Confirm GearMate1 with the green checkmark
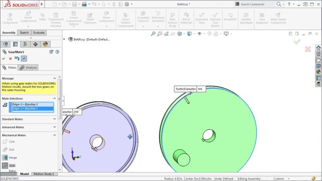Viewport: 322px width, 181px height. (4, 59)
